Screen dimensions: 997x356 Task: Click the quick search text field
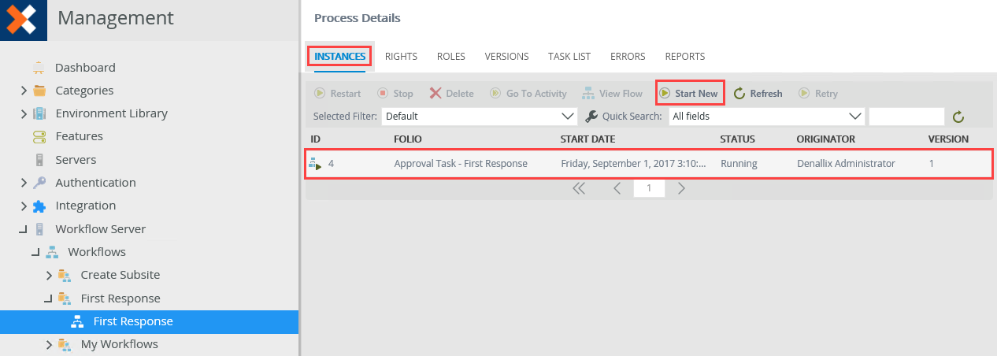pos(906,117)
